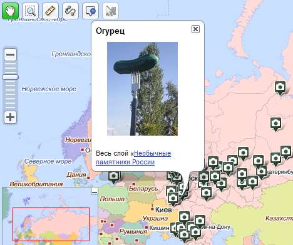Open the camera marker between Дания and Беларусь
Screen dimensions: 293x245
pyautogui.click(x=114, y=177)
